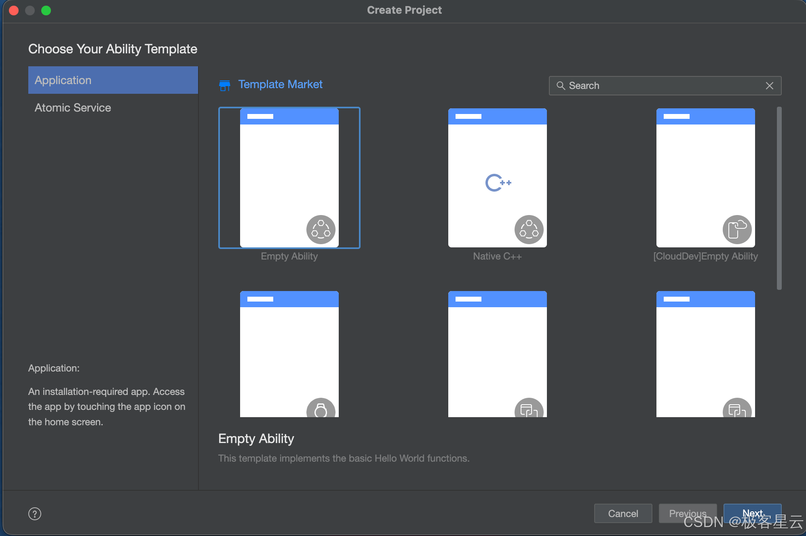Clear the search with the X icon
Viewport: 806px width, 536px height.
tap(770, 86)
